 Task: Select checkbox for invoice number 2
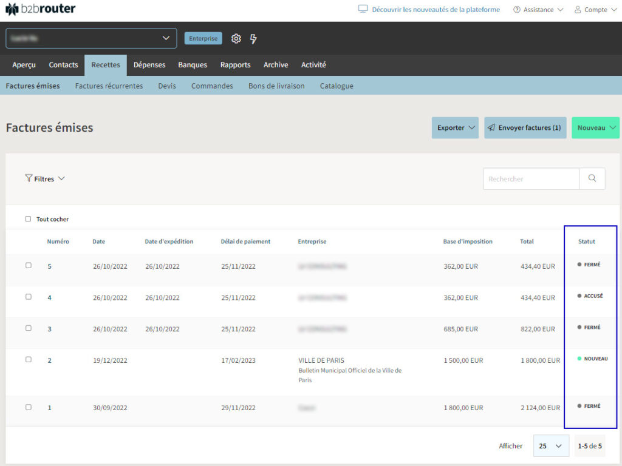click(x=28, y=359)
